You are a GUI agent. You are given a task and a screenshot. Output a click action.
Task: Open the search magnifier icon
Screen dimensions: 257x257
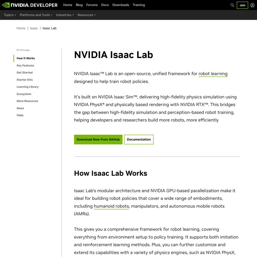coord(232,5)
